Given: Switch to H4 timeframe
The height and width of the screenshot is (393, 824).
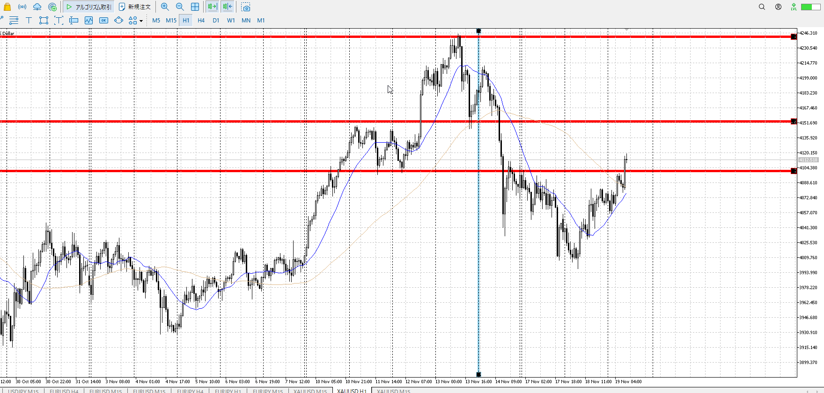Looking at the screenshot, I should pyautogui.click(x=201, y=20).
